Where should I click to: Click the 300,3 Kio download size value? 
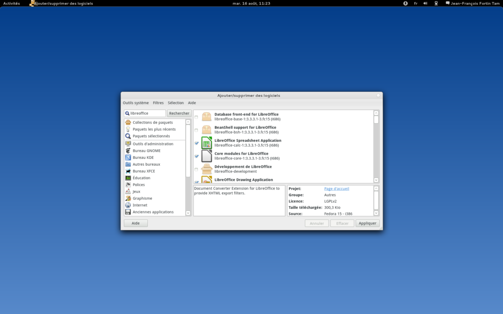(332, 208)
